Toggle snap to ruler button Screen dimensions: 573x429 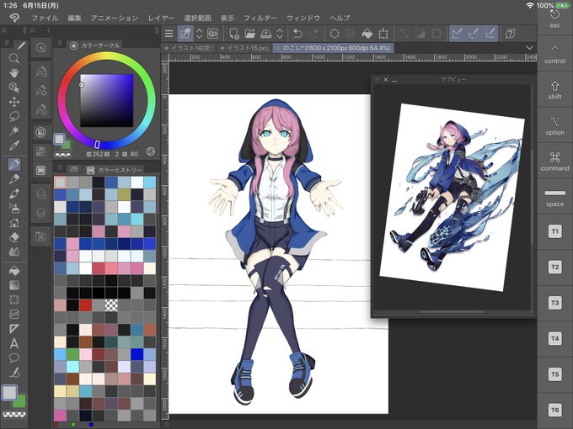457,34
